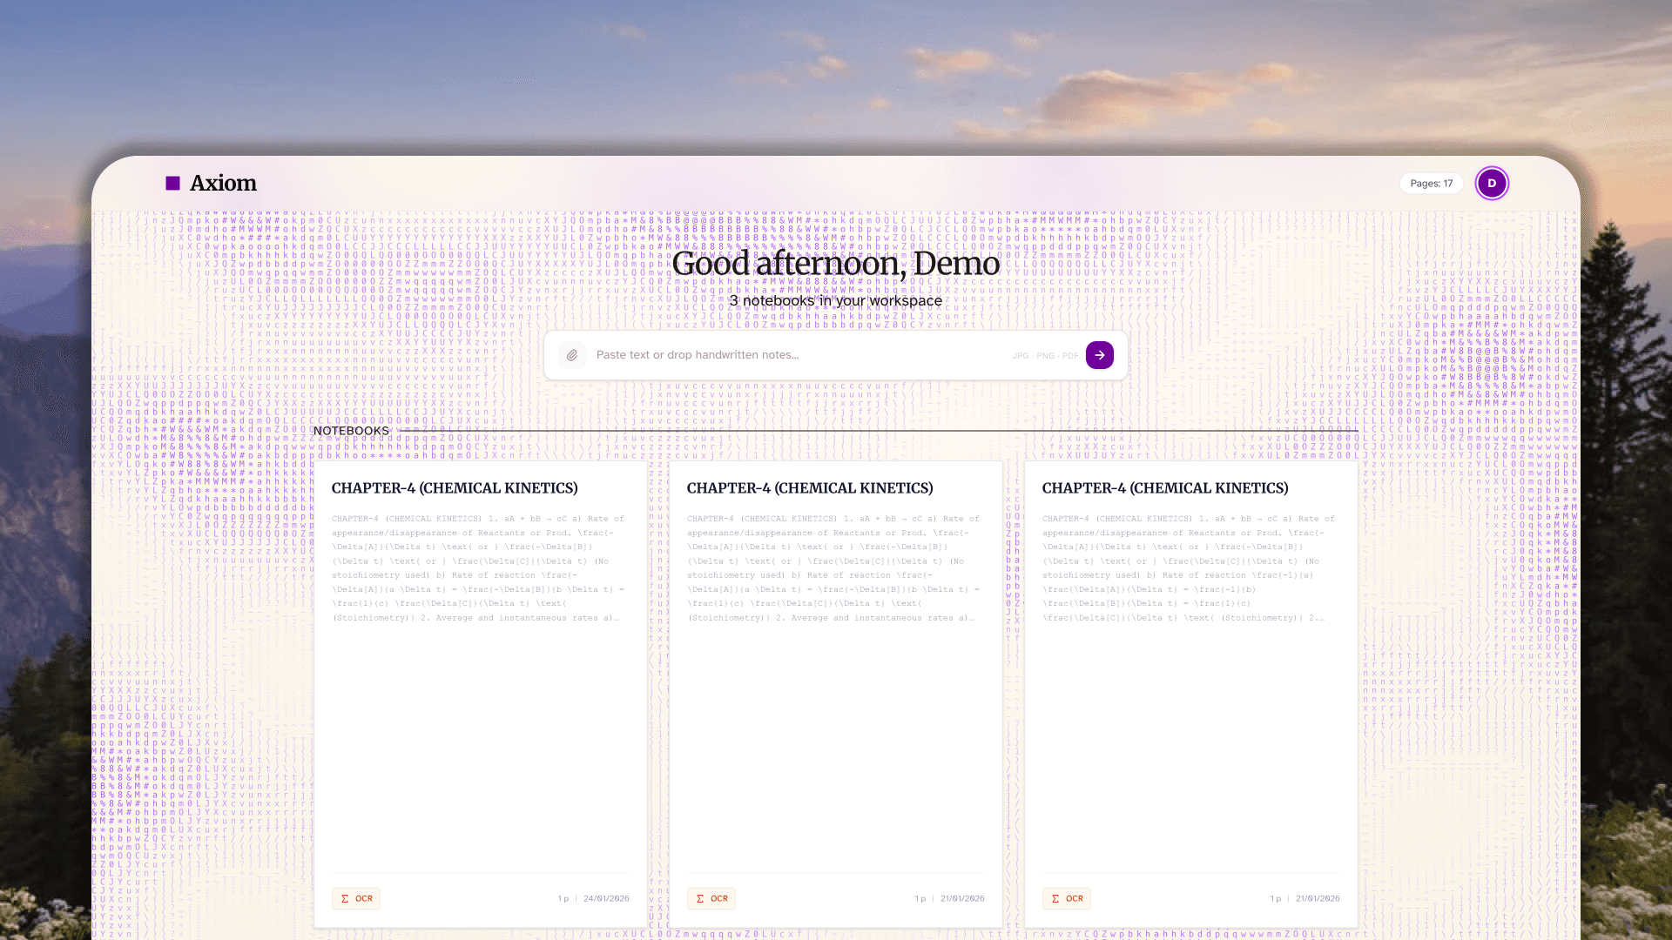Click the 'Pages: 17' status indicator
The image size is (1672, 940).
(x=1431, y=183)
